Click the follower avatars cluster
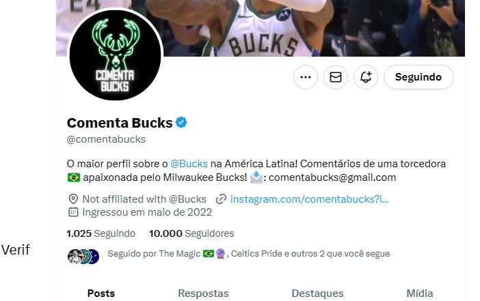 click(x=83, y=257)
